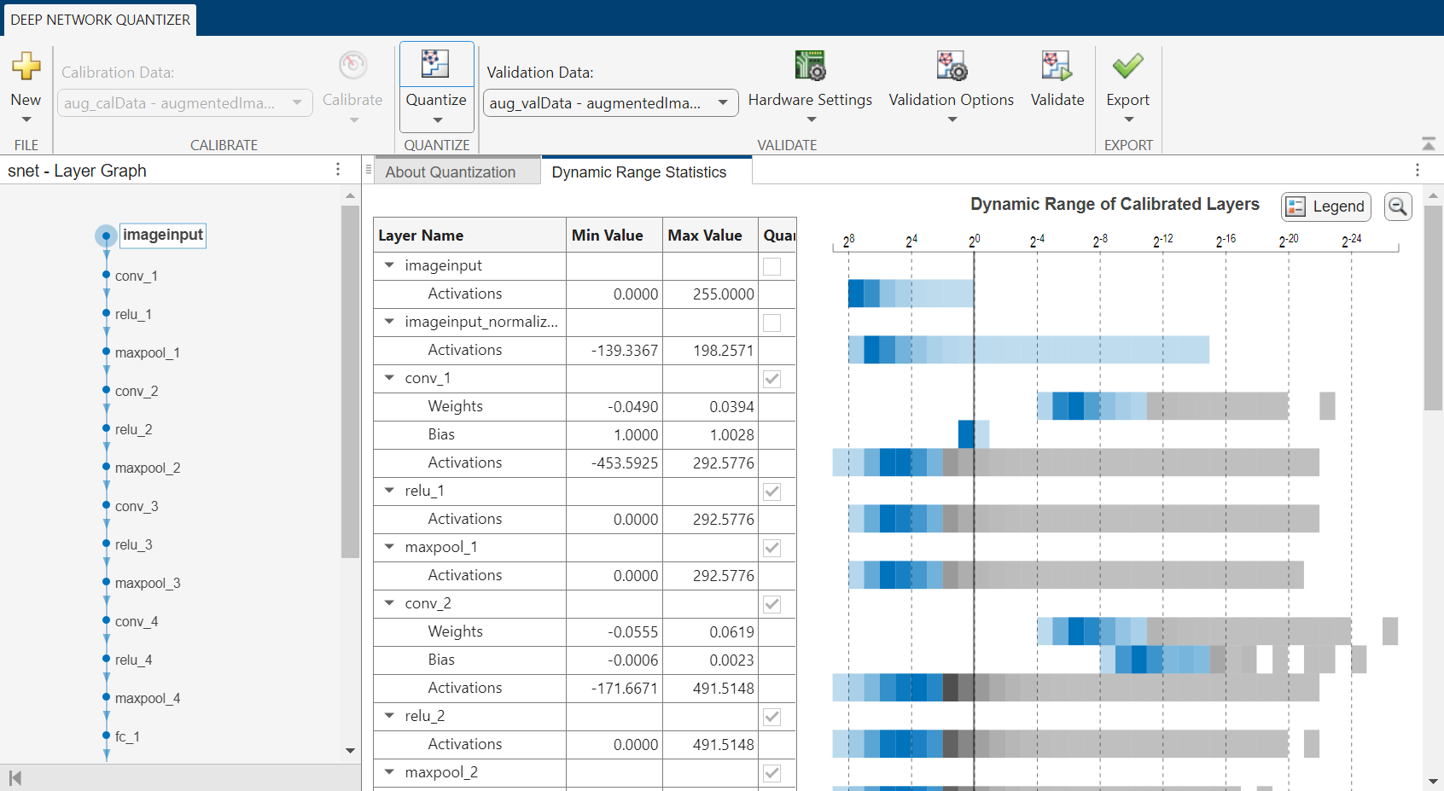This screenshot has height=791, width=1444.
Task: Select relu_2 node in layer graph
Action: coord(133,429)
